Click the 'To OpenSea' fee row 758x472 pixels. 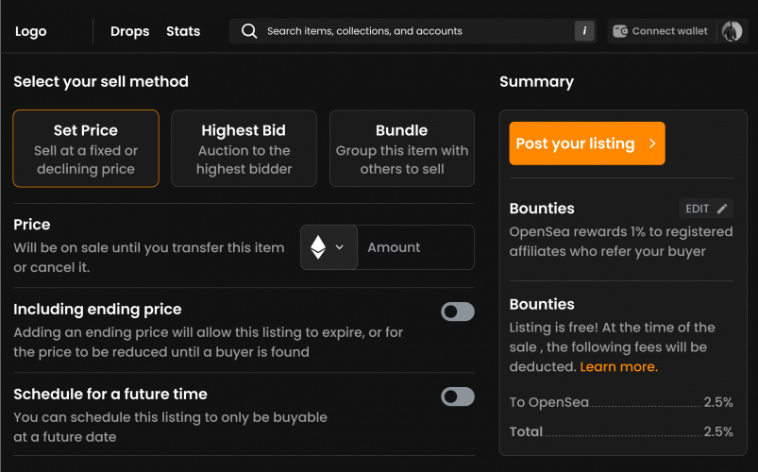click(x=621, y=402)
